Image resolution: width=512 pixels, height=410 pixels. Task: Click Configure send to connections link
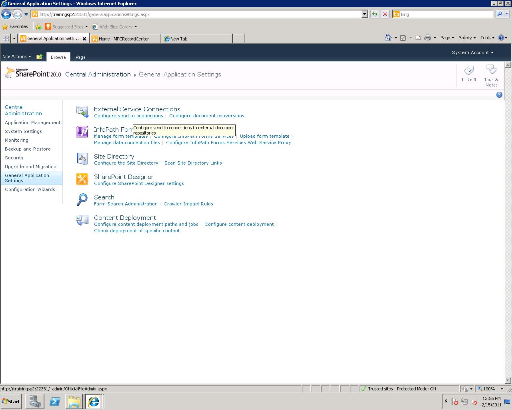(x=128, y=116)
